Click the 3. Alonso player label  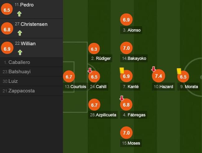pos(131,30)
